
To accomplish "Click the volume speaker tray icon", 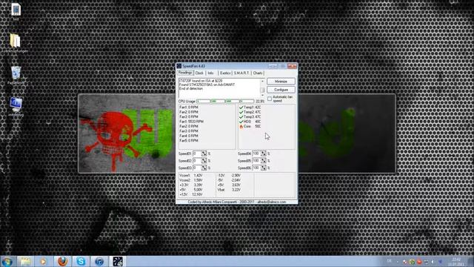I will (x=433, y=262).
